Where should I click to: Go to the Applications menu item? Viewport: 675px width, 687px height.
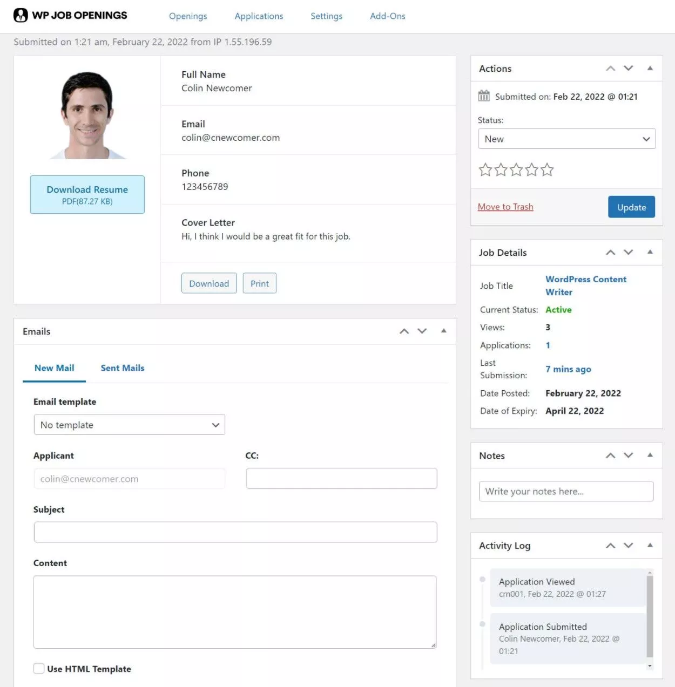[259, 16]
